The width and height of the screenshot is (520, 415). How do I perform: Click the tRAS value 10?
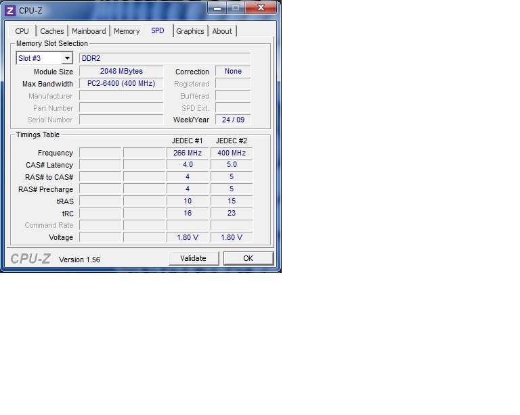(x=188, y=201)
